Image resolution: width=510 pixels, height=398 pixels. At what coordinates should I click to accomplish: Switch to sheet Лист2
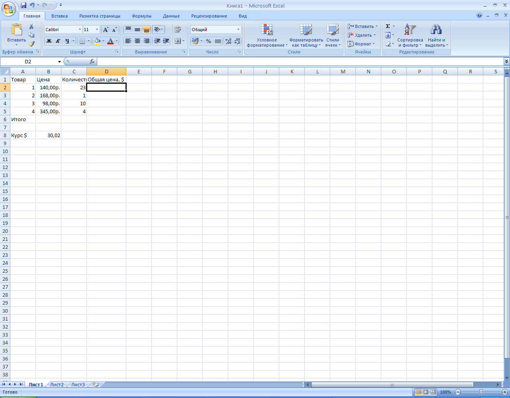[57, 385]
